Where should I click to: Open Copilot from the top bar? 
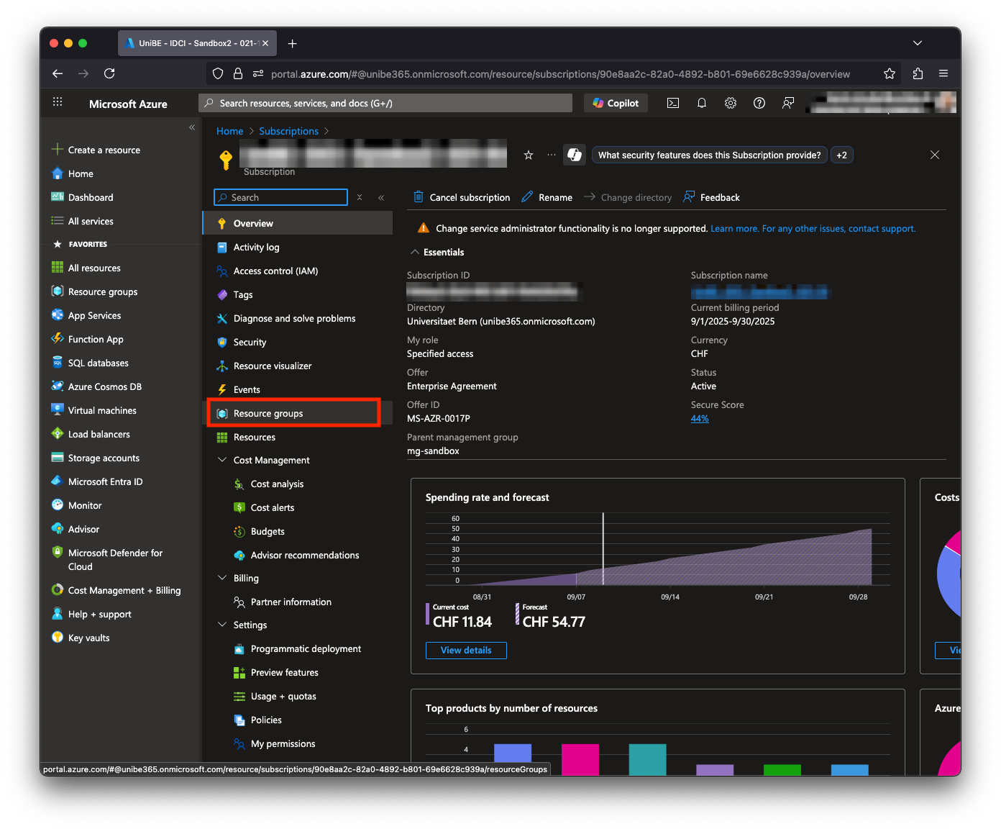pyautogui.click(x=615, y=103)
